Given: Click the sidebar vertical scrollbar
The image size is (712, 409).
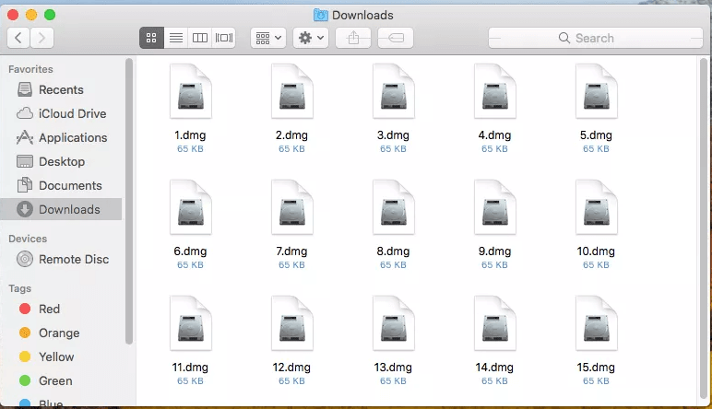Looking at the screenshot, I should tap(129, 202).
